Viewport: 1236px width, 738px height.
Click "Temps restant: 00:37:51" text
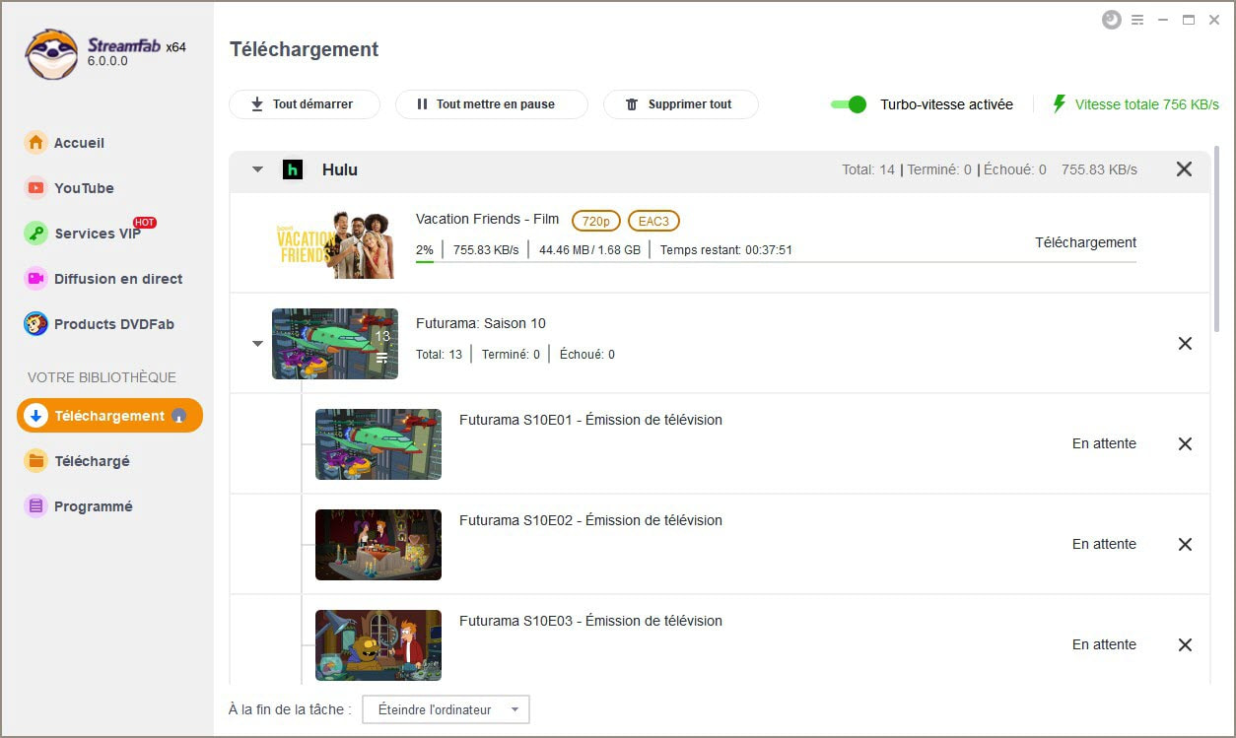pyautogui.click(x=726, y=250)
